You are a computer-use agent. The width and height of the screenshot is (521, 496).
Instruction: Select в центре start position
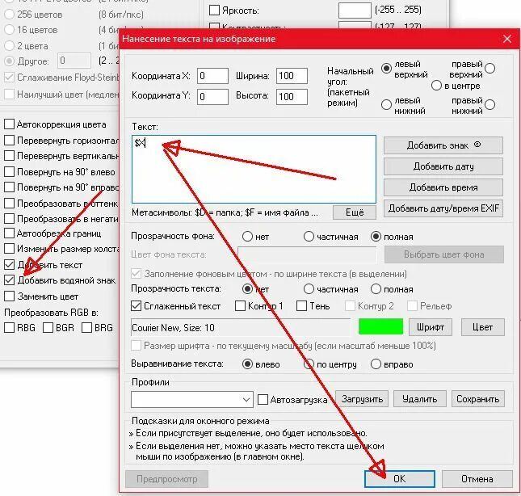tap(436, 86)
